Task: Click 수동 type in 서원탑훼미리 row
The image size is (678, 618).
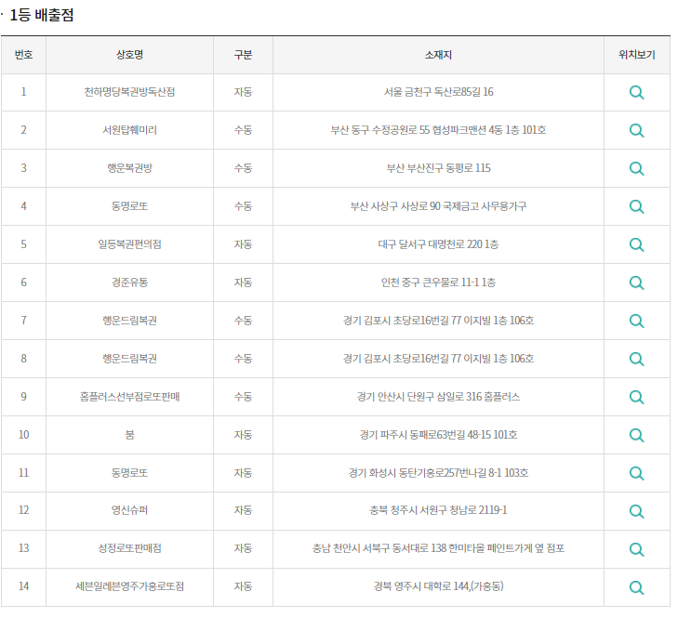Action: point(243,130)
